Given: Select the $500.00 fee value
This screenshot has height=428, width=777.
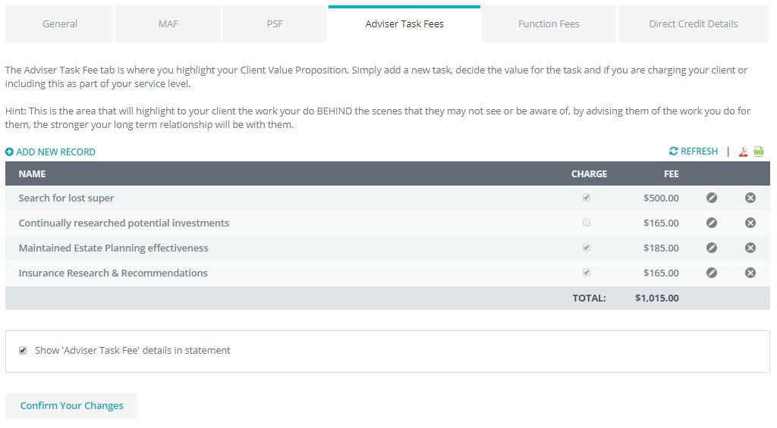Looking at the screenshot, I should [661, 198].
